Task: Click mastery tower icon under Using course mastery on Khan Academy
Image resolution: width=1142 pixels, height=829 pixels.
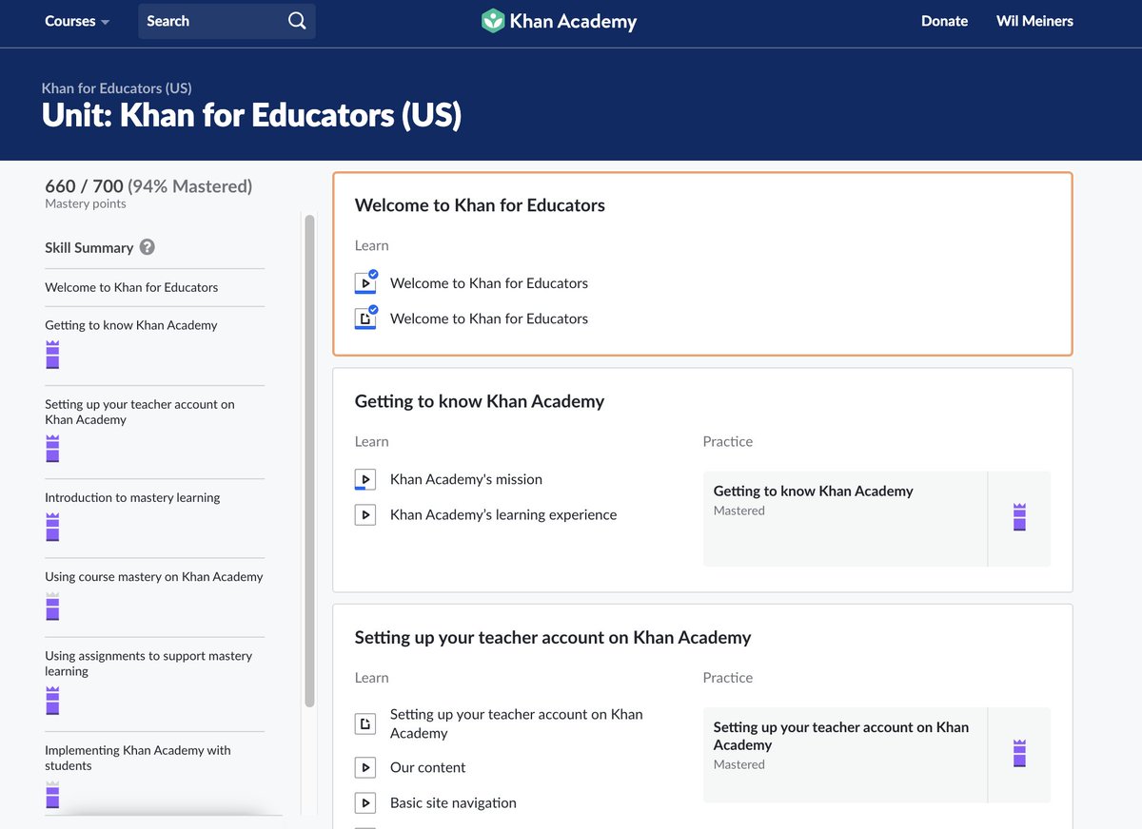Action: coord(52,606)
